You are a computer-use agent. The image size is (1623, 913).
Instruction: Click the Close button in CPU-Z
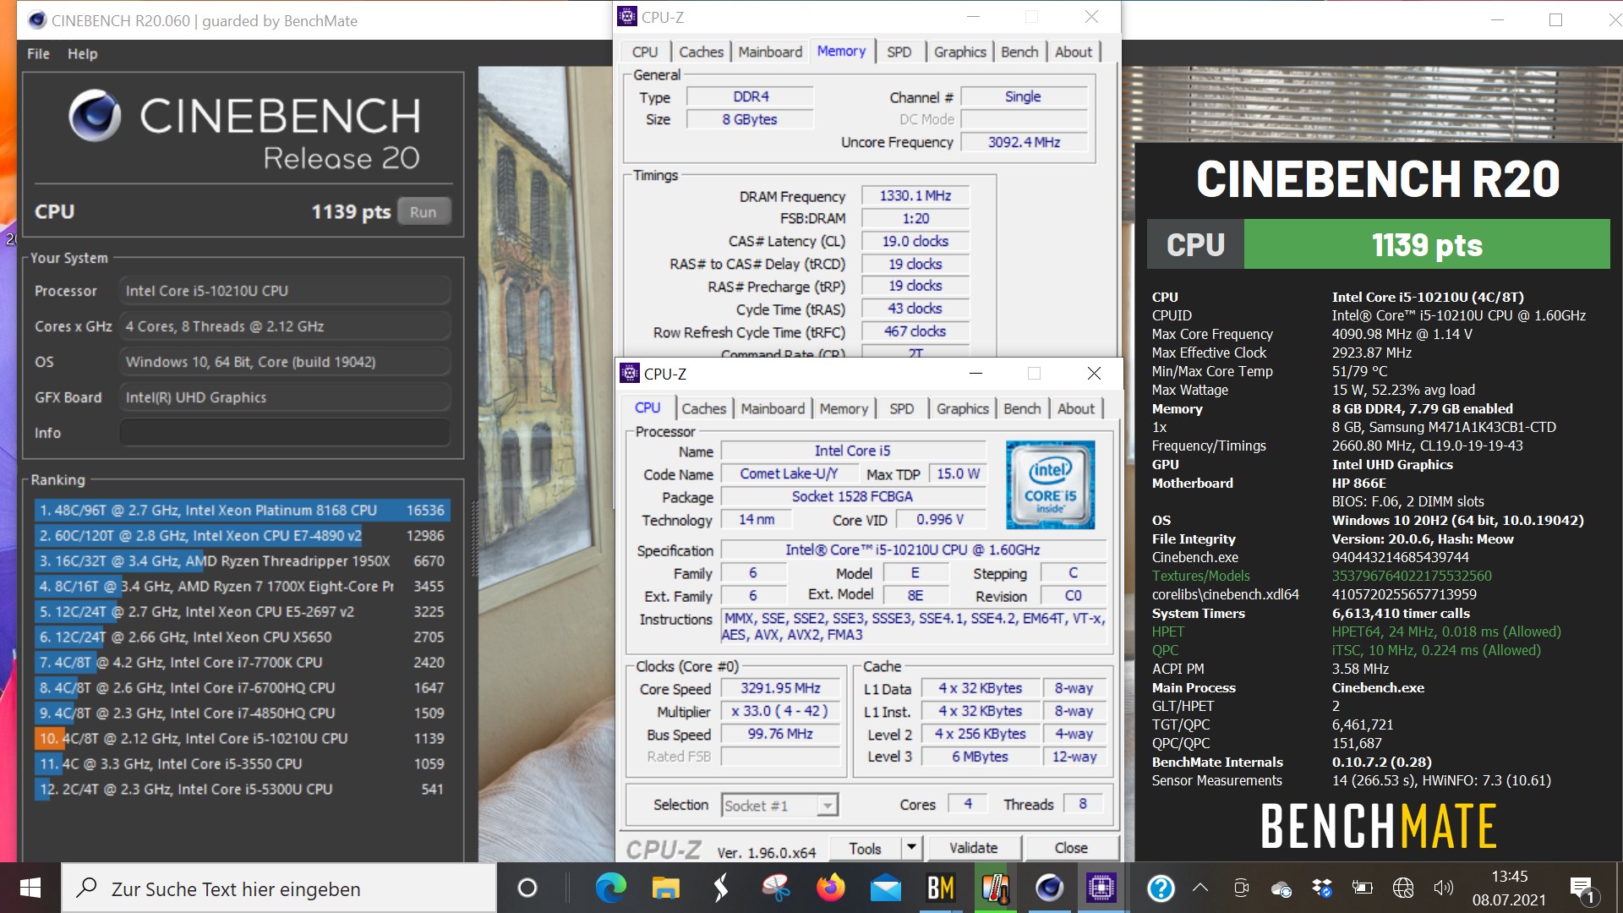click(1071, 848)
